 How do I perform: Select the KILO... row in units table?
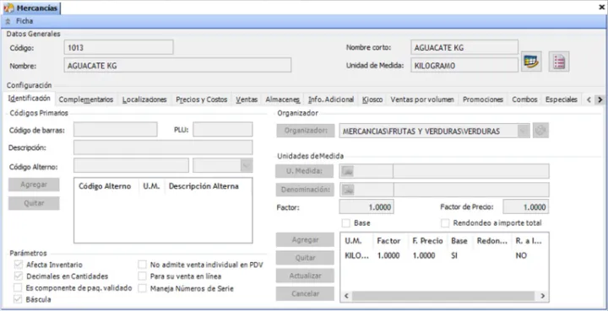[x=444, y=255]
